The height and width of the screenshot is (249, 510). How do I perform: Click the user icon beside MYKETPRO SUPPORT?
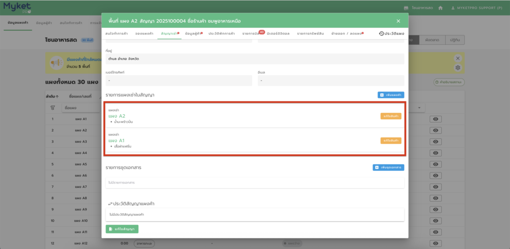[x=453, y=8]
